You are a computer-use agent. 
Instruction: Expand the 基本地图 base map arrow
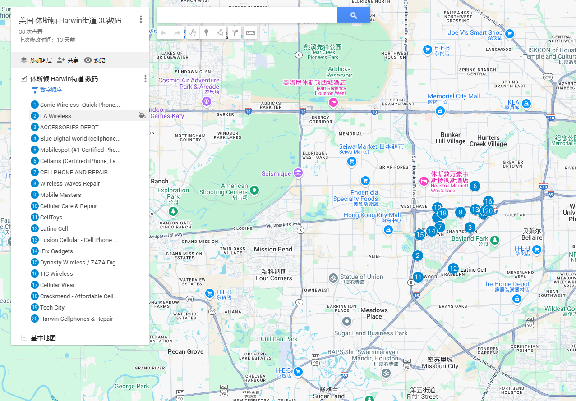pyautogui.click(x=24, y=338)
